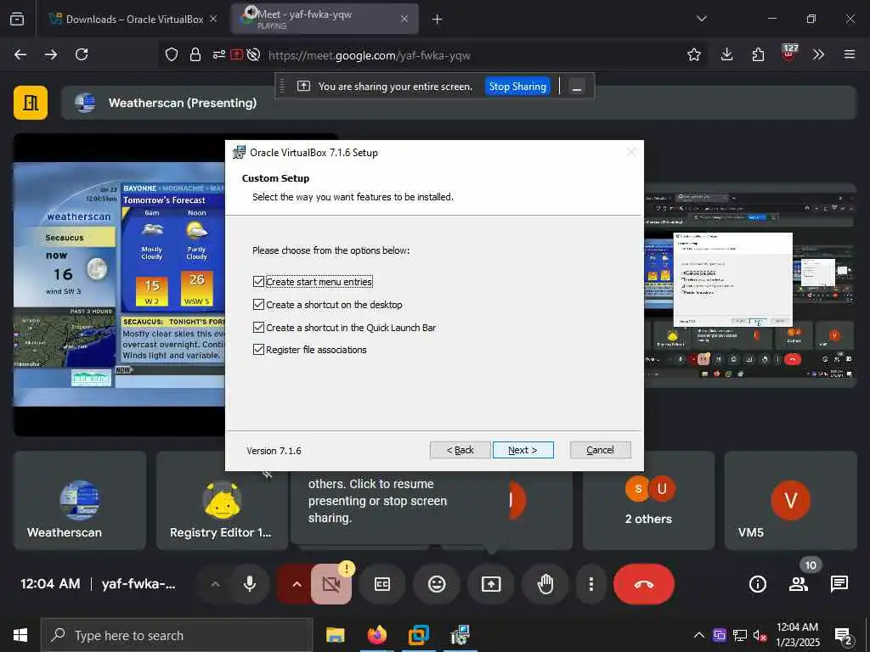Viewport: 870px width, 652px height.
Task: Go Back in VirtualBox Setup
Action: (460, 450)
